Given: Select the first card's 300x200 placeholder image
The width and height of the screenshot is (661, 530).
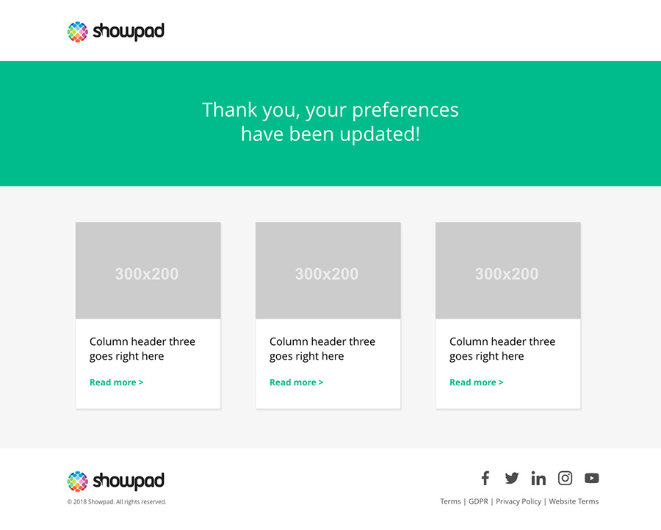Looking at the screenshot, I should [x=148, y=270].
